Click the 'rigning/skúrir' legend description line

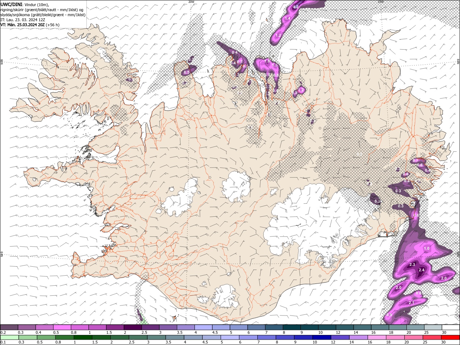point(42,10)
